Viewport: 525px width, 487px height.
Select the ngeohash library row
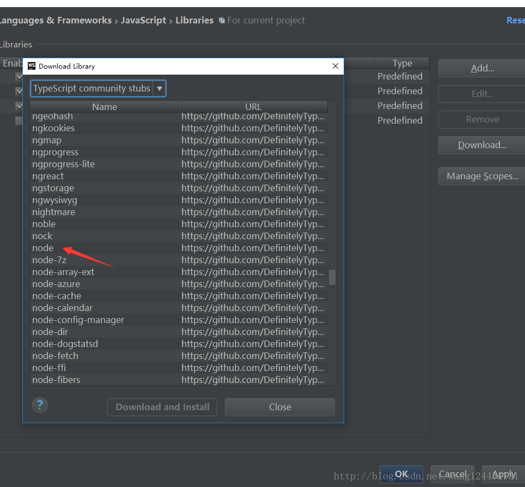(x=179, y=116)
